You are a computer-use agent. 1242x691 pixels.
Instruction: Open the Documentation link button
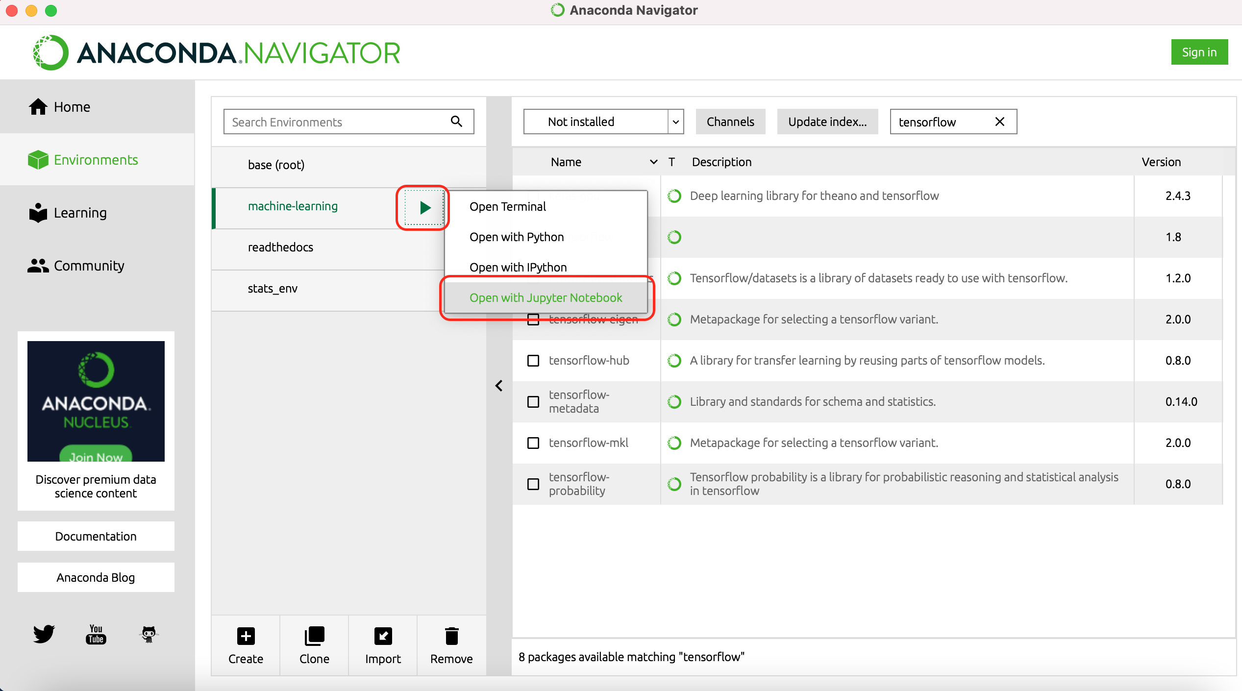coord(96,536)
